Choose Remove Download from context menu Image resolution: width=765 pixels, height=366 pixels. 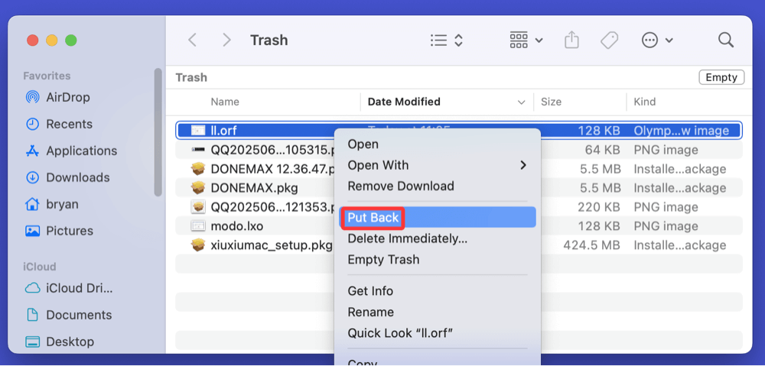point(437,186)
